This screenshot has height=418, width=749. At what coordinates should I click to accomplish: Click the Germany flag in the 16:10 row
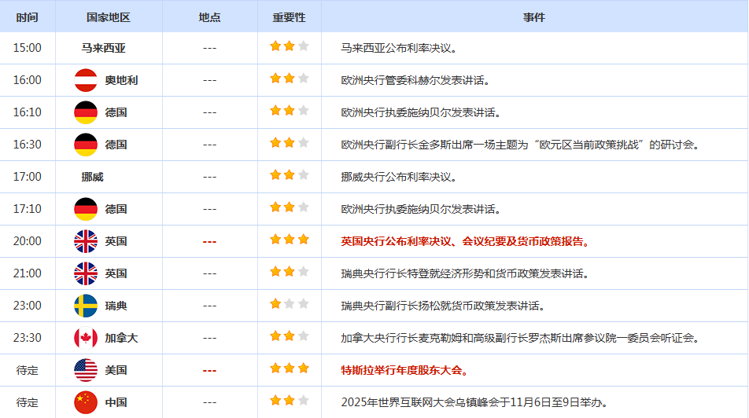point(85,112)
